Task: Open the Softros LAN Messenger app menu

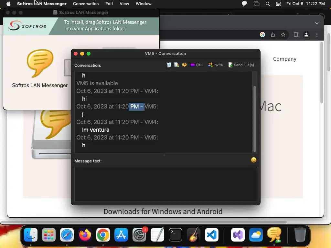Action: (42, 4)
